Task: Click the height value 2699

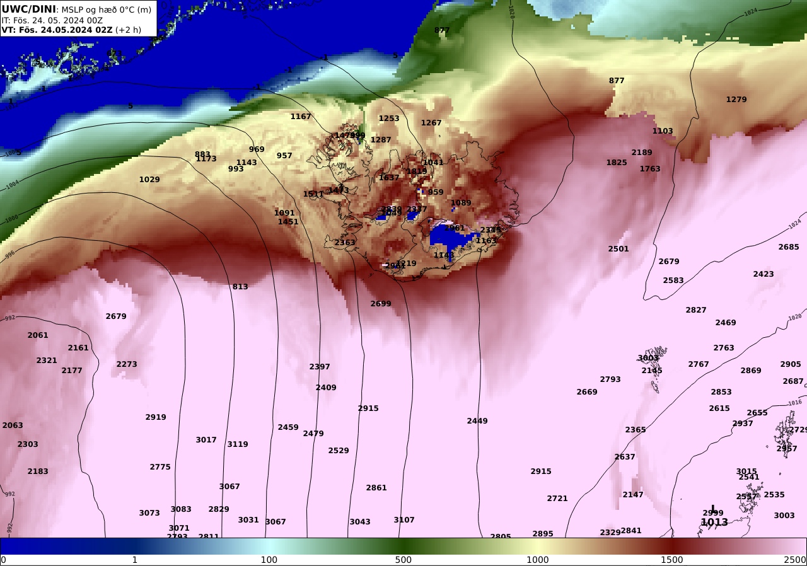Action: click(381, 304)
